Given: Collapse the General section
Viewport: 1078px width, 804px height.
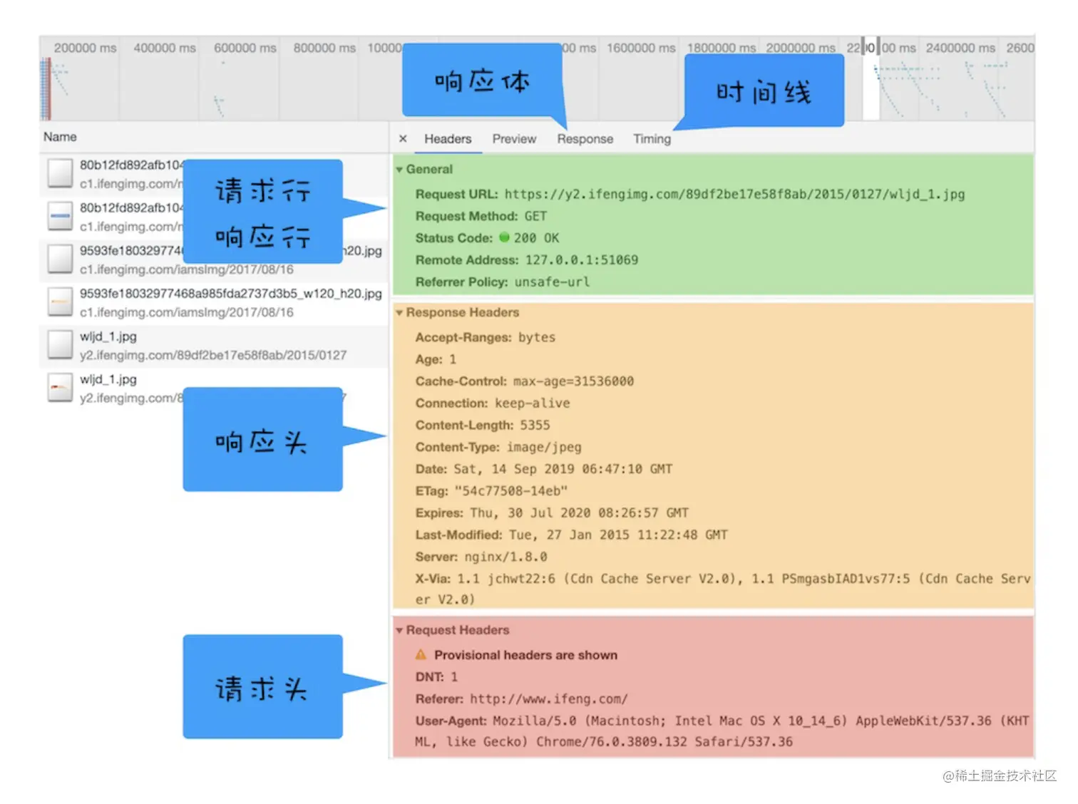Looking at the screenshot, I should pos(399,169).
